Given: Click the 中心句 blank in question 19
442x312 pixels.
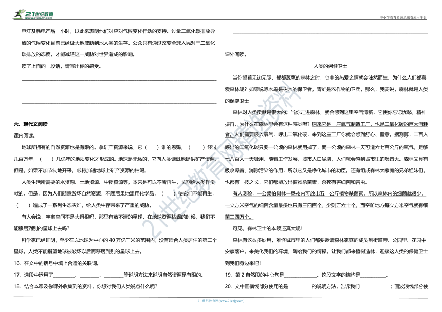Looking at the screenshot, I should 300,275.
